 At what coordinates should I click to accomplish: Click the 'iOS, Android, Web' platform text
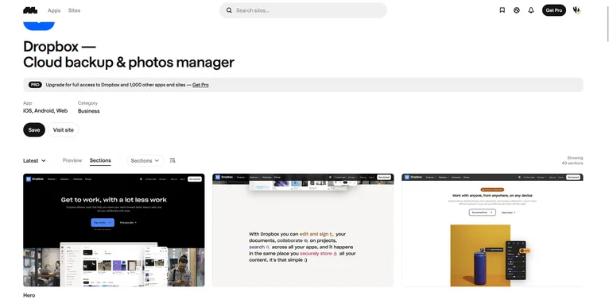click(45, 111)
